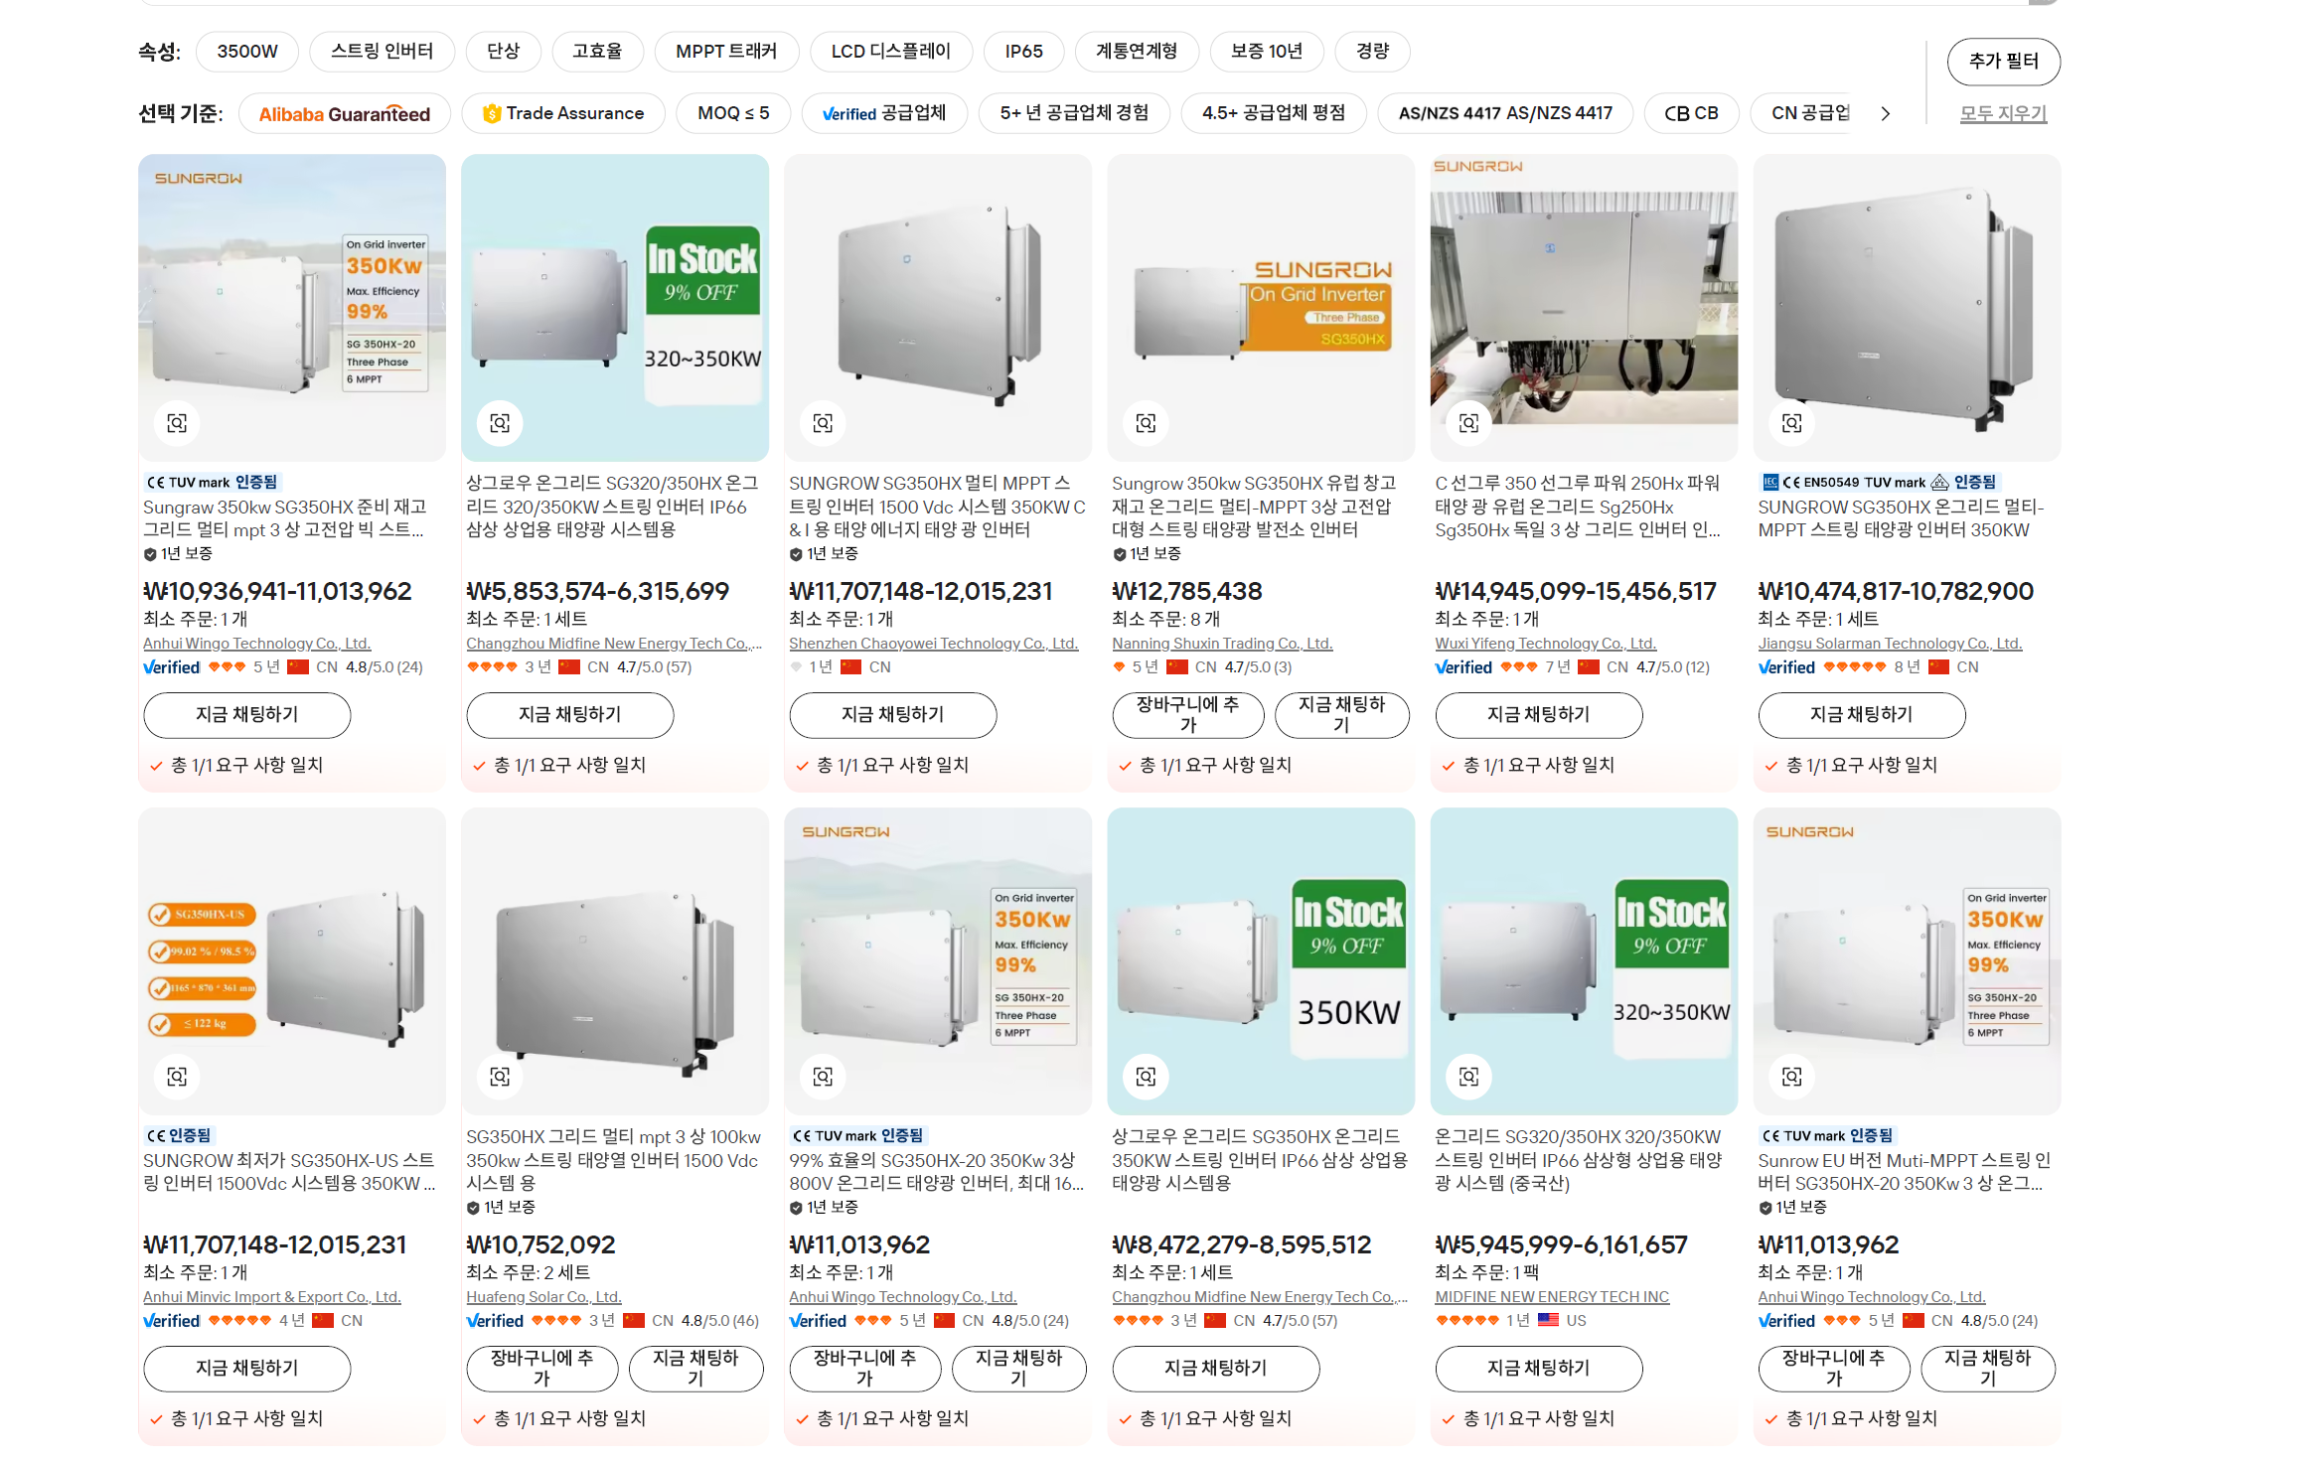Toggle the LCD 디스플레이 filter chip
The height and width of the screenshot is (1460, 2305).
(x=891, y=52)
